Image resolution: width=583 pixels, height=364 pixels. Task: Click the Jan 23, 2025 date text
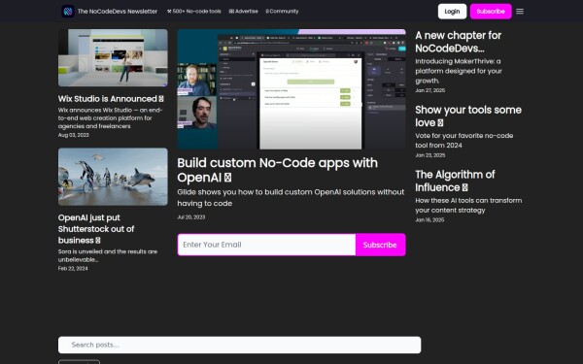tap(430, 155)
